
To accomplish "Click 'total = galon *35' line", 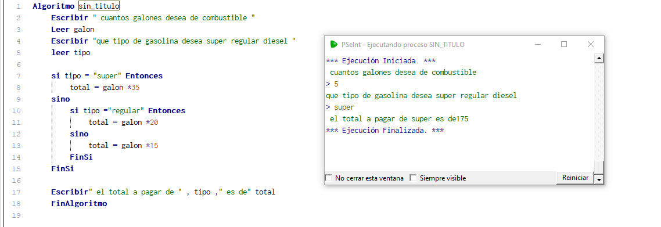I will 105,88.
